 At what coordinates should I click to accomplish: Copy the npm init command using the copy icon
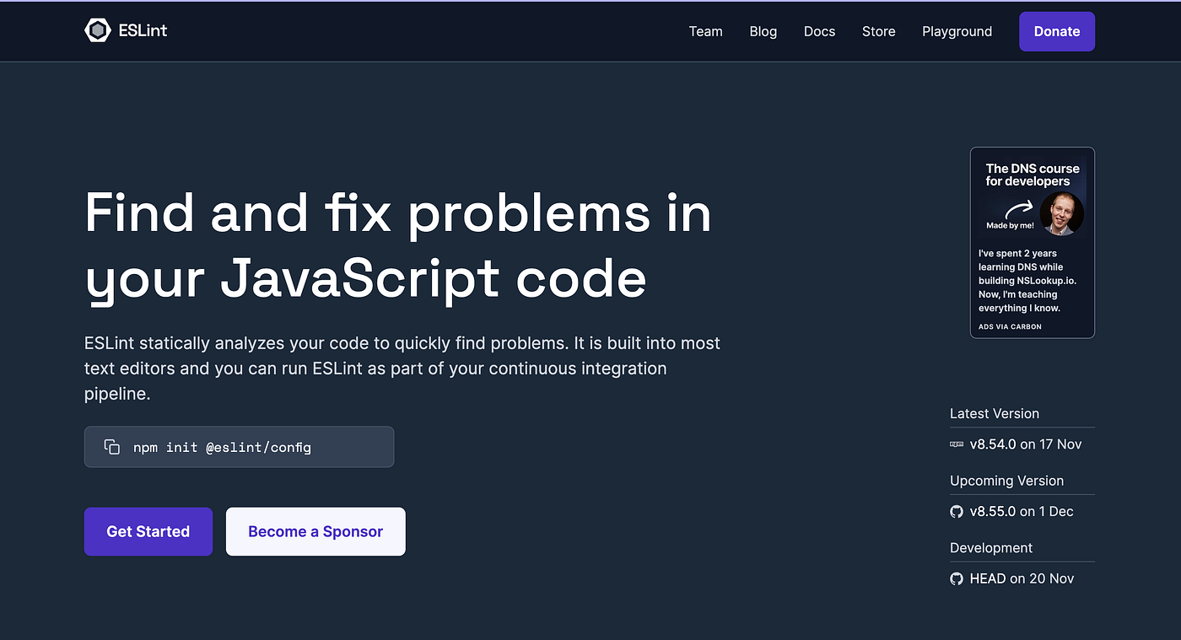[x=111, y=447]
